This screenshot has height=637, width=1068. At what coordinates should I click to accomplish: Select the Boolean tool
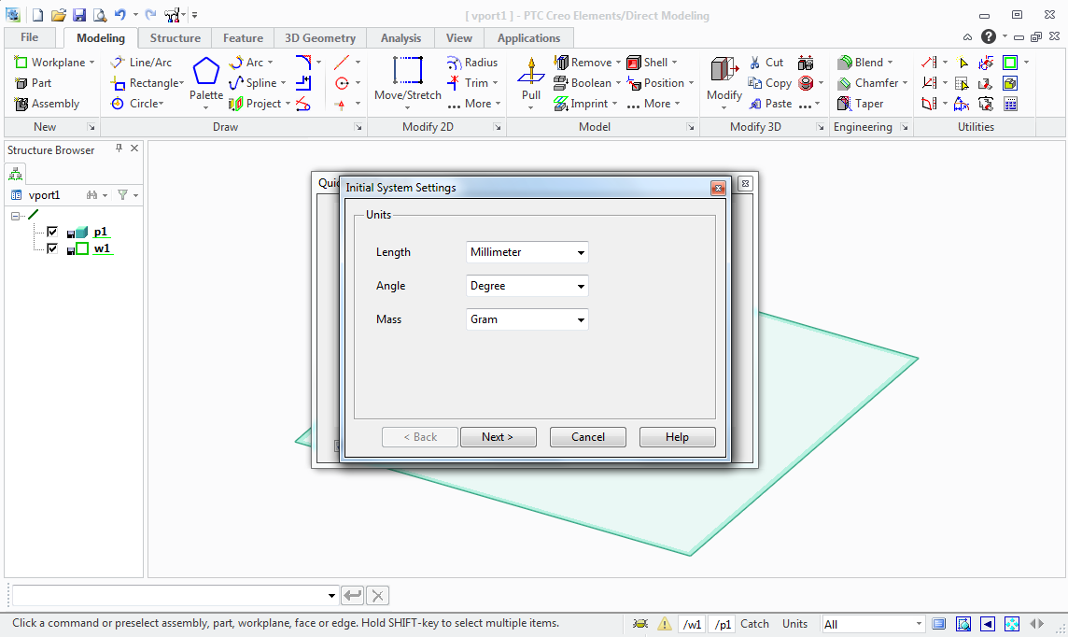pyautogui.click(x=586, y=83)
